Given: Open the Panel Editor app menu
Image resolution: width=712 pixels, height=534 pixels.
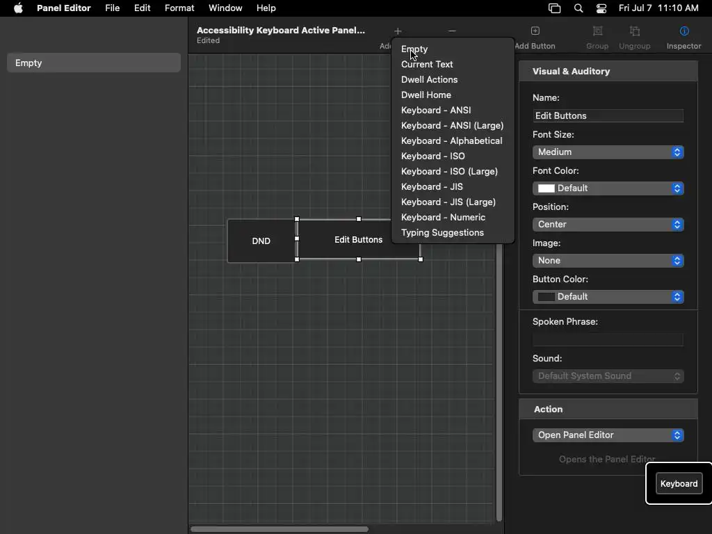Looking at the screenshot, I should pos(63,8).
